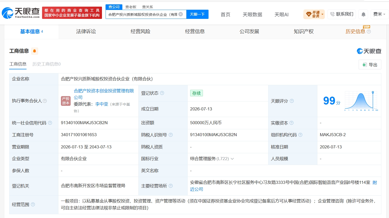Export data with the 导出 button
This screenshot has height=218, width=389.
pyautogui.click(x=370, y=65)
